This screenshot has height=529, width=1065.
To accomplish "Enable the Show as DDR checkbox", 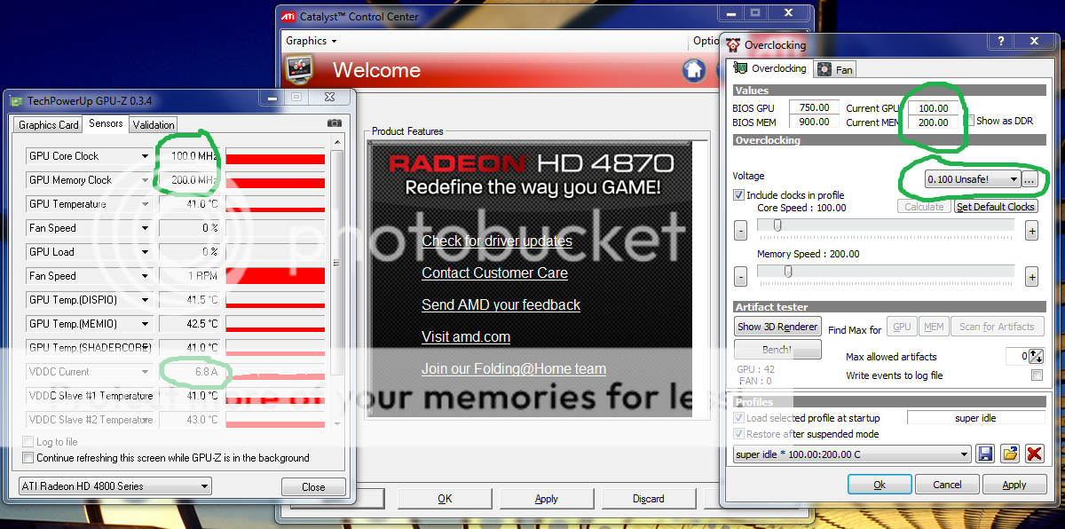I will coord(970,121).
